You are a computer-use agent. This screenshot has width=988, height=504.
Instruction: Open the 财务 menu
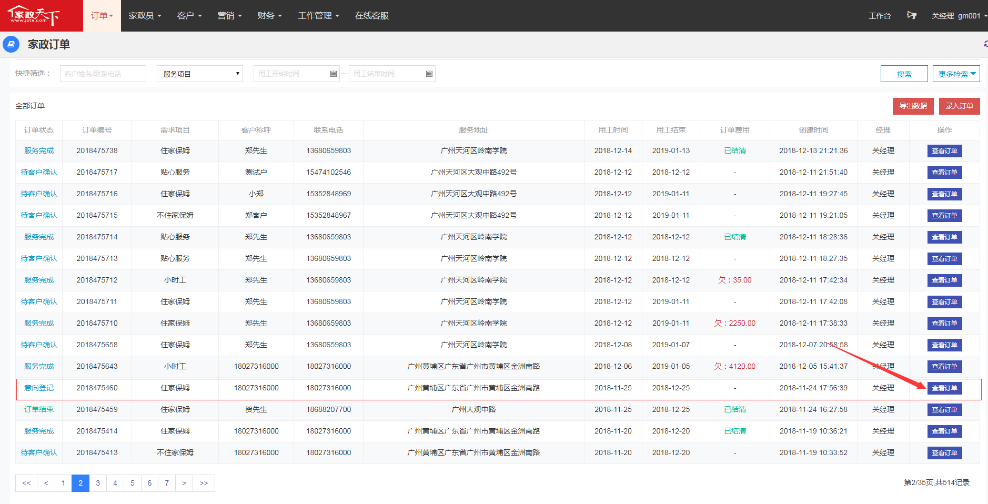point(269,16)
